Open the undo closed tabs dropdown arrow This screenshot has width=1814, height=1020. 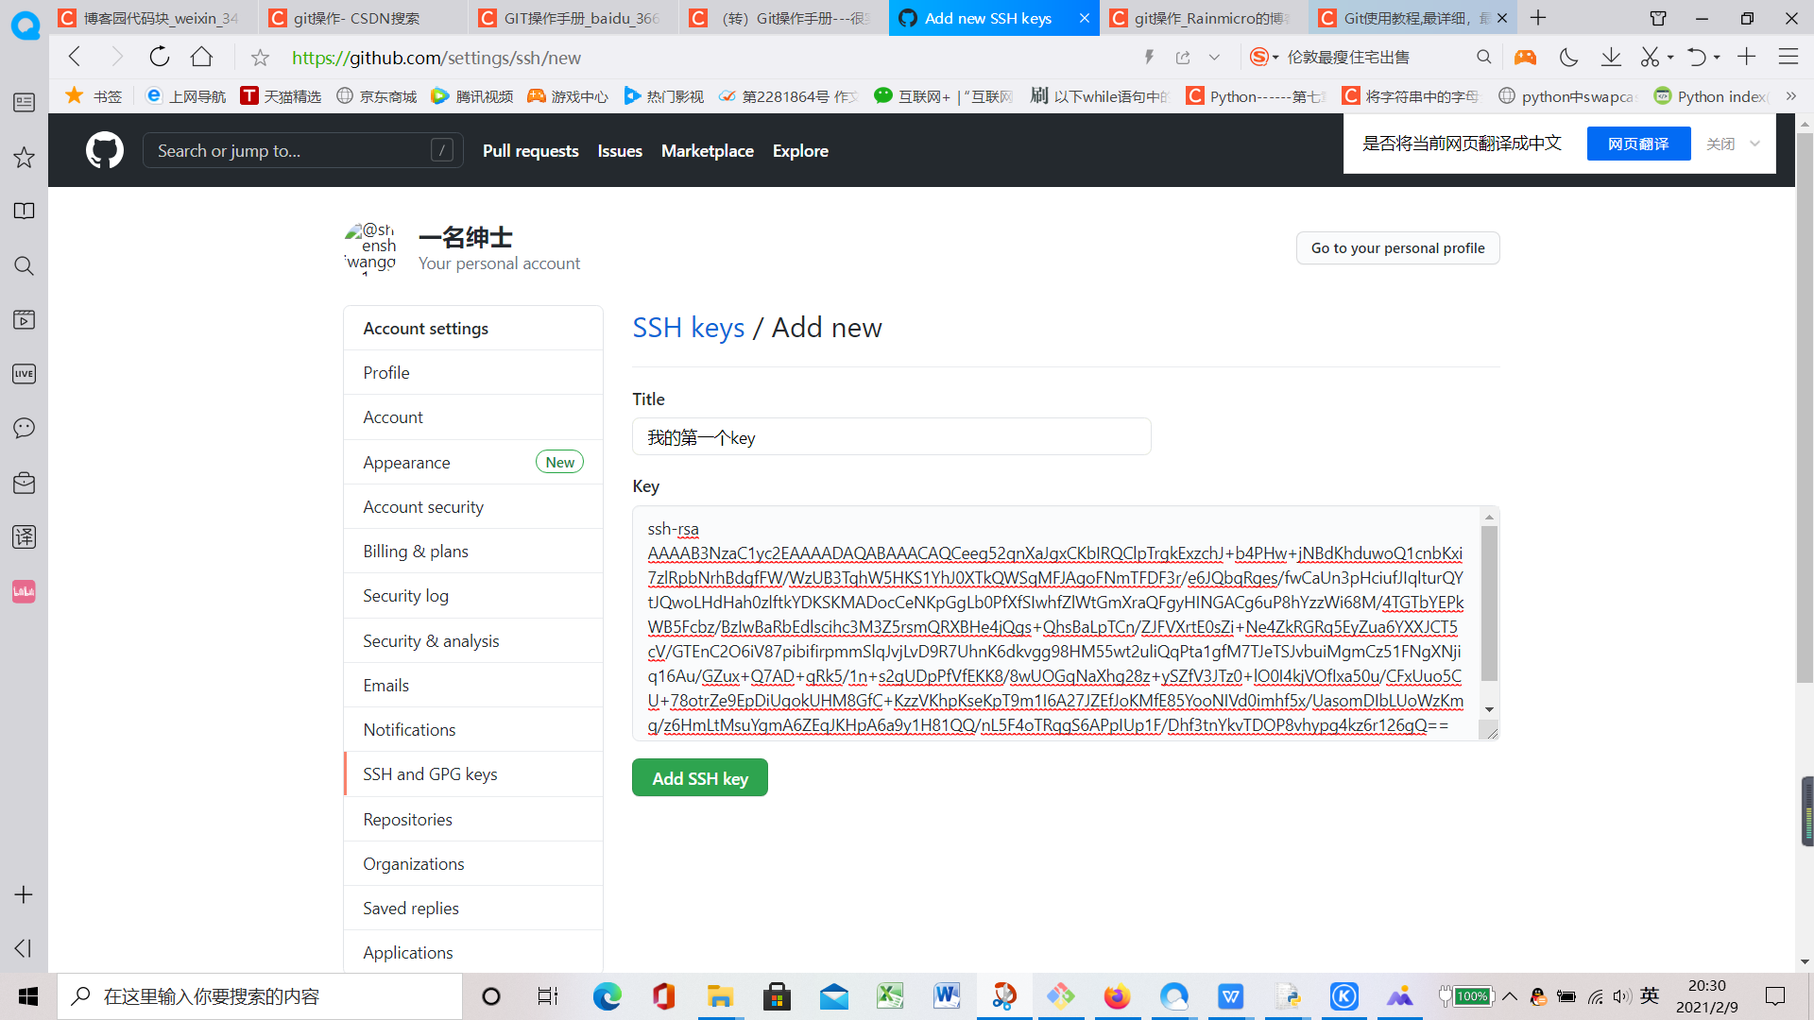tap(1717, 58)
